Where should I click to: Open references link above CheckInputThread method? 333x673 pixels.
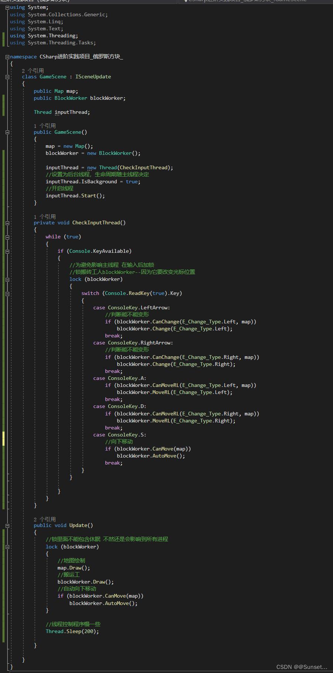tap(45, 217)
